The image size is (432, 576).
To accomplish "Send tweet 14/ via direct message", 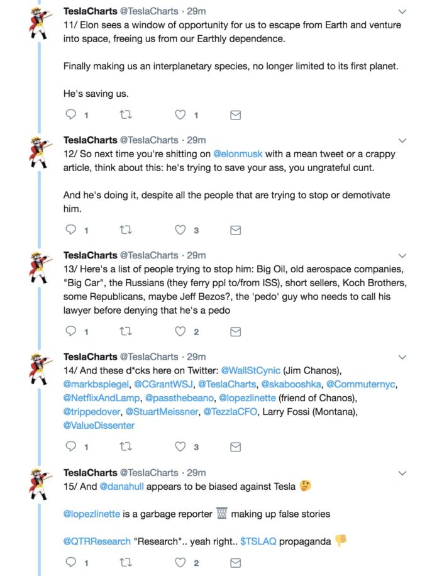I will click(235, 446).
